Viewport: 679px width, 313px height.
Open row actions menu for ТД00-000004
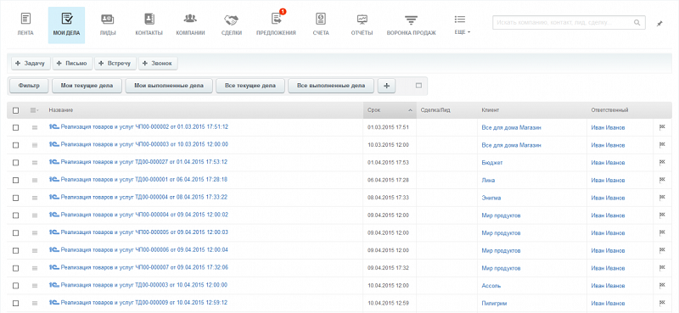[x=35, y=198]
